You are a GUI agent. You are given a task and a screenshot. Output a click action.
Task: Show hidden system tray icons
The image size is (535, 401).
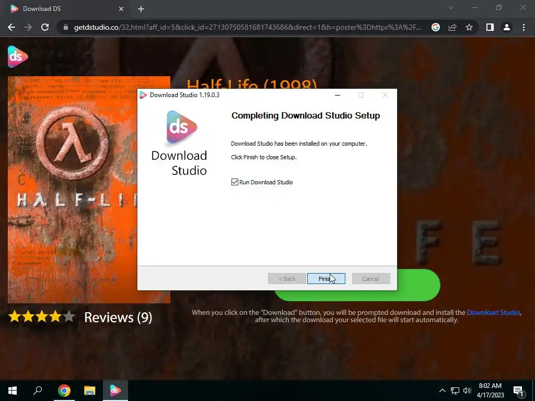442,391
